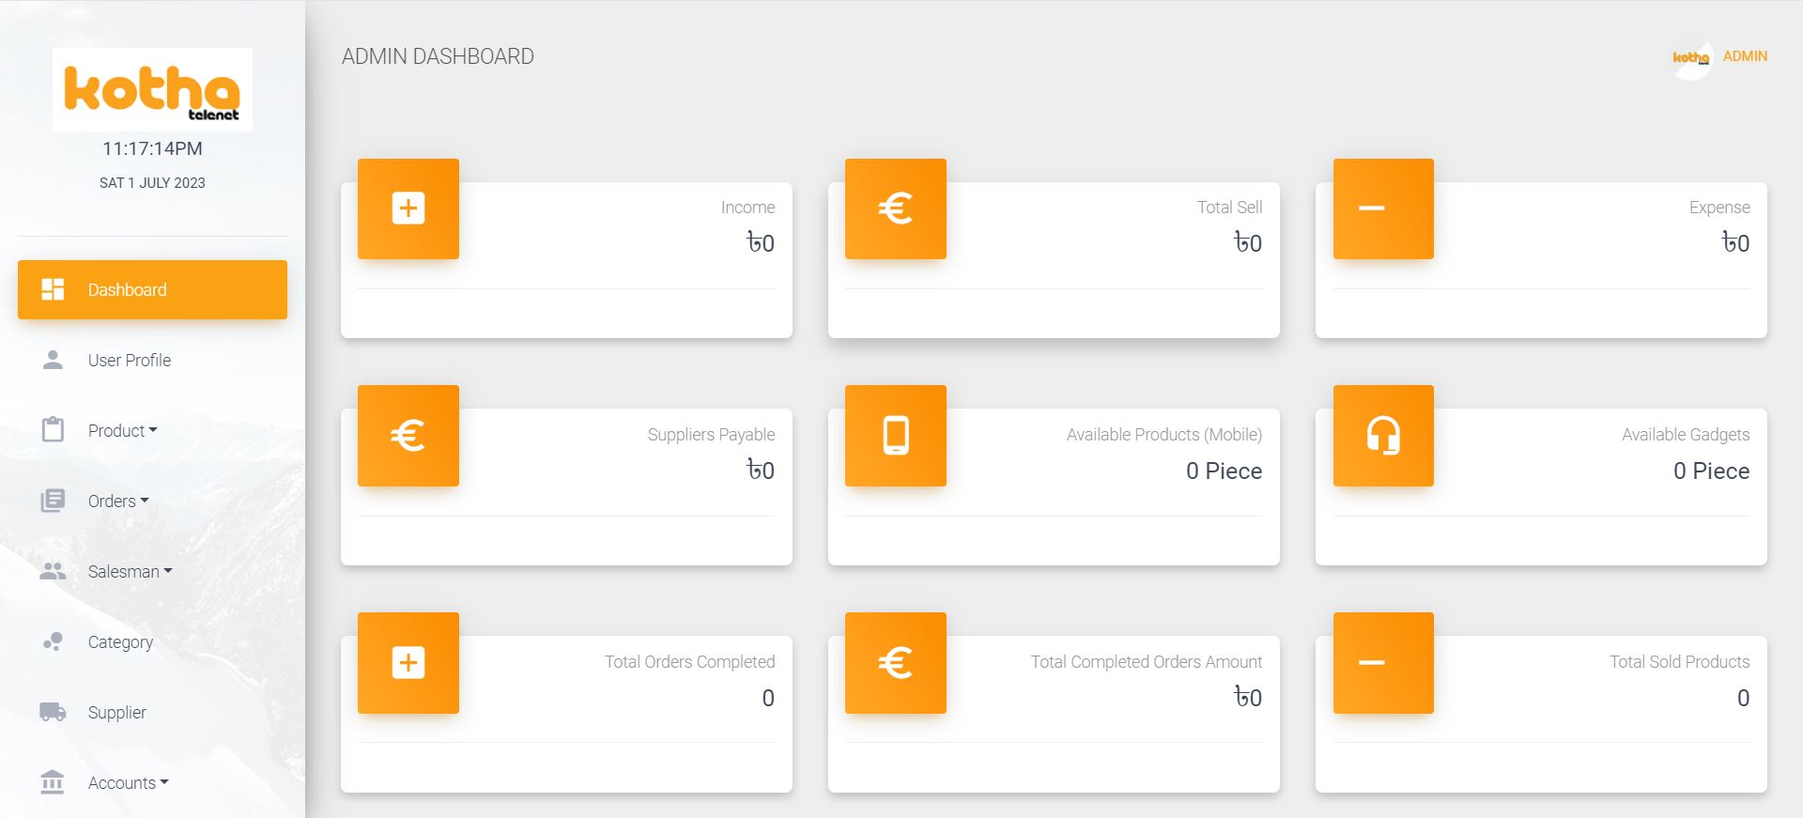Click the Suppliers Payable euro icon

pos(408,436)
